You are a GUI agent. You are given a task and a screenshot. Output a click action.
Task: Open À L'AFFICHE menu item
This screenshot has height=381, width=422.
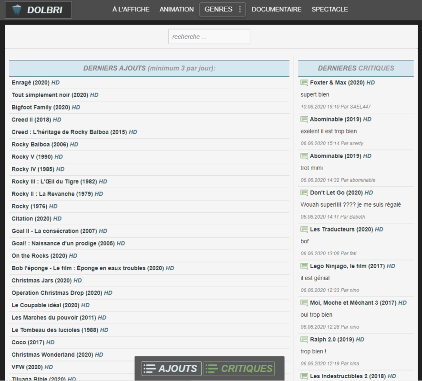(131, 10)
